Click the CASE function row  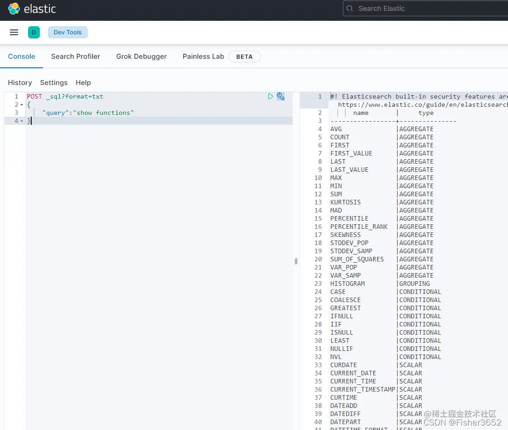click(x=385, y=292)
